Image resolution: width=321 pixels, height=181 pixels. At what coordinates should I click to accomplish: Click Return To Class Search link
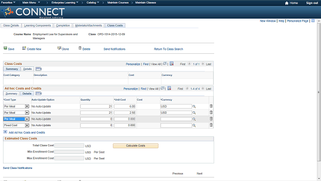coord(169,49)
